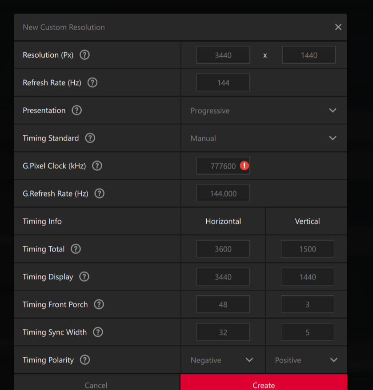Click help icon beside Refresh Rate (Hz)
The width and height of the screenshot is (373, 390).
pyautogui.click(x=92, y=83)
